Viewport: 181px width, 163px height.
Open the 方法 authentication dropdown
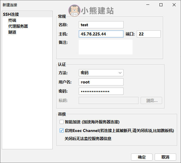[x=101, y=73]
